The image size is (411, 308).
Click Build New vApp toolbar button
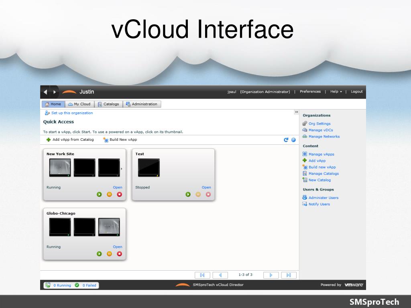[x=120, y=140]
